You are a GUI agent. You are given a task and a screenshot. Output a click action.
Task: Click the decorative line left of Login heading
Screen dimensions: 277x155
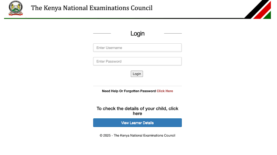coord(102,33)
